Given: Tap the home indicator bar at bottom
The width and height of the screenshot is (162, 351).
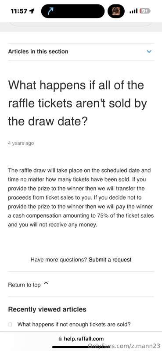Looking at the screenshot, I should [81, 347].
